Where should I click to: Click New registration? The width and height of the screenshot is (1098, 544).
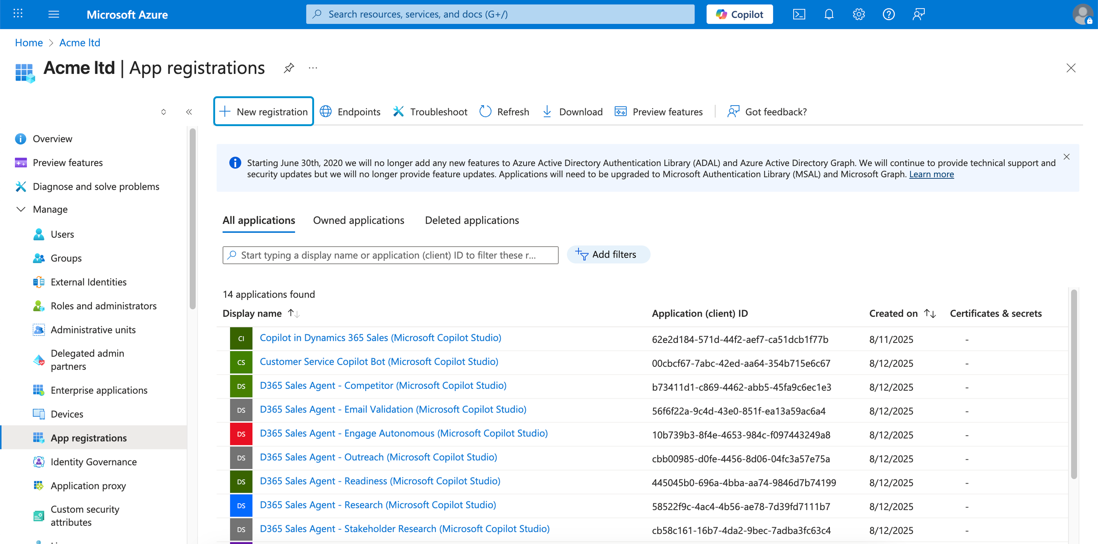tap(263, 112)
